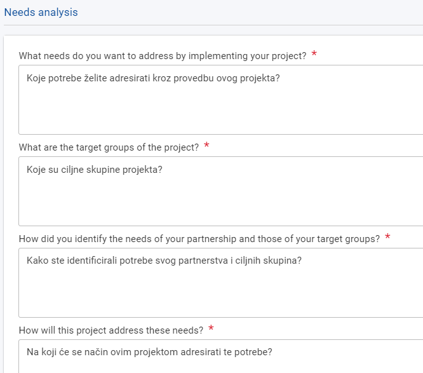Click the 'How will this project address' label
This screenshot has height=373, width=423.
[111, 330]
